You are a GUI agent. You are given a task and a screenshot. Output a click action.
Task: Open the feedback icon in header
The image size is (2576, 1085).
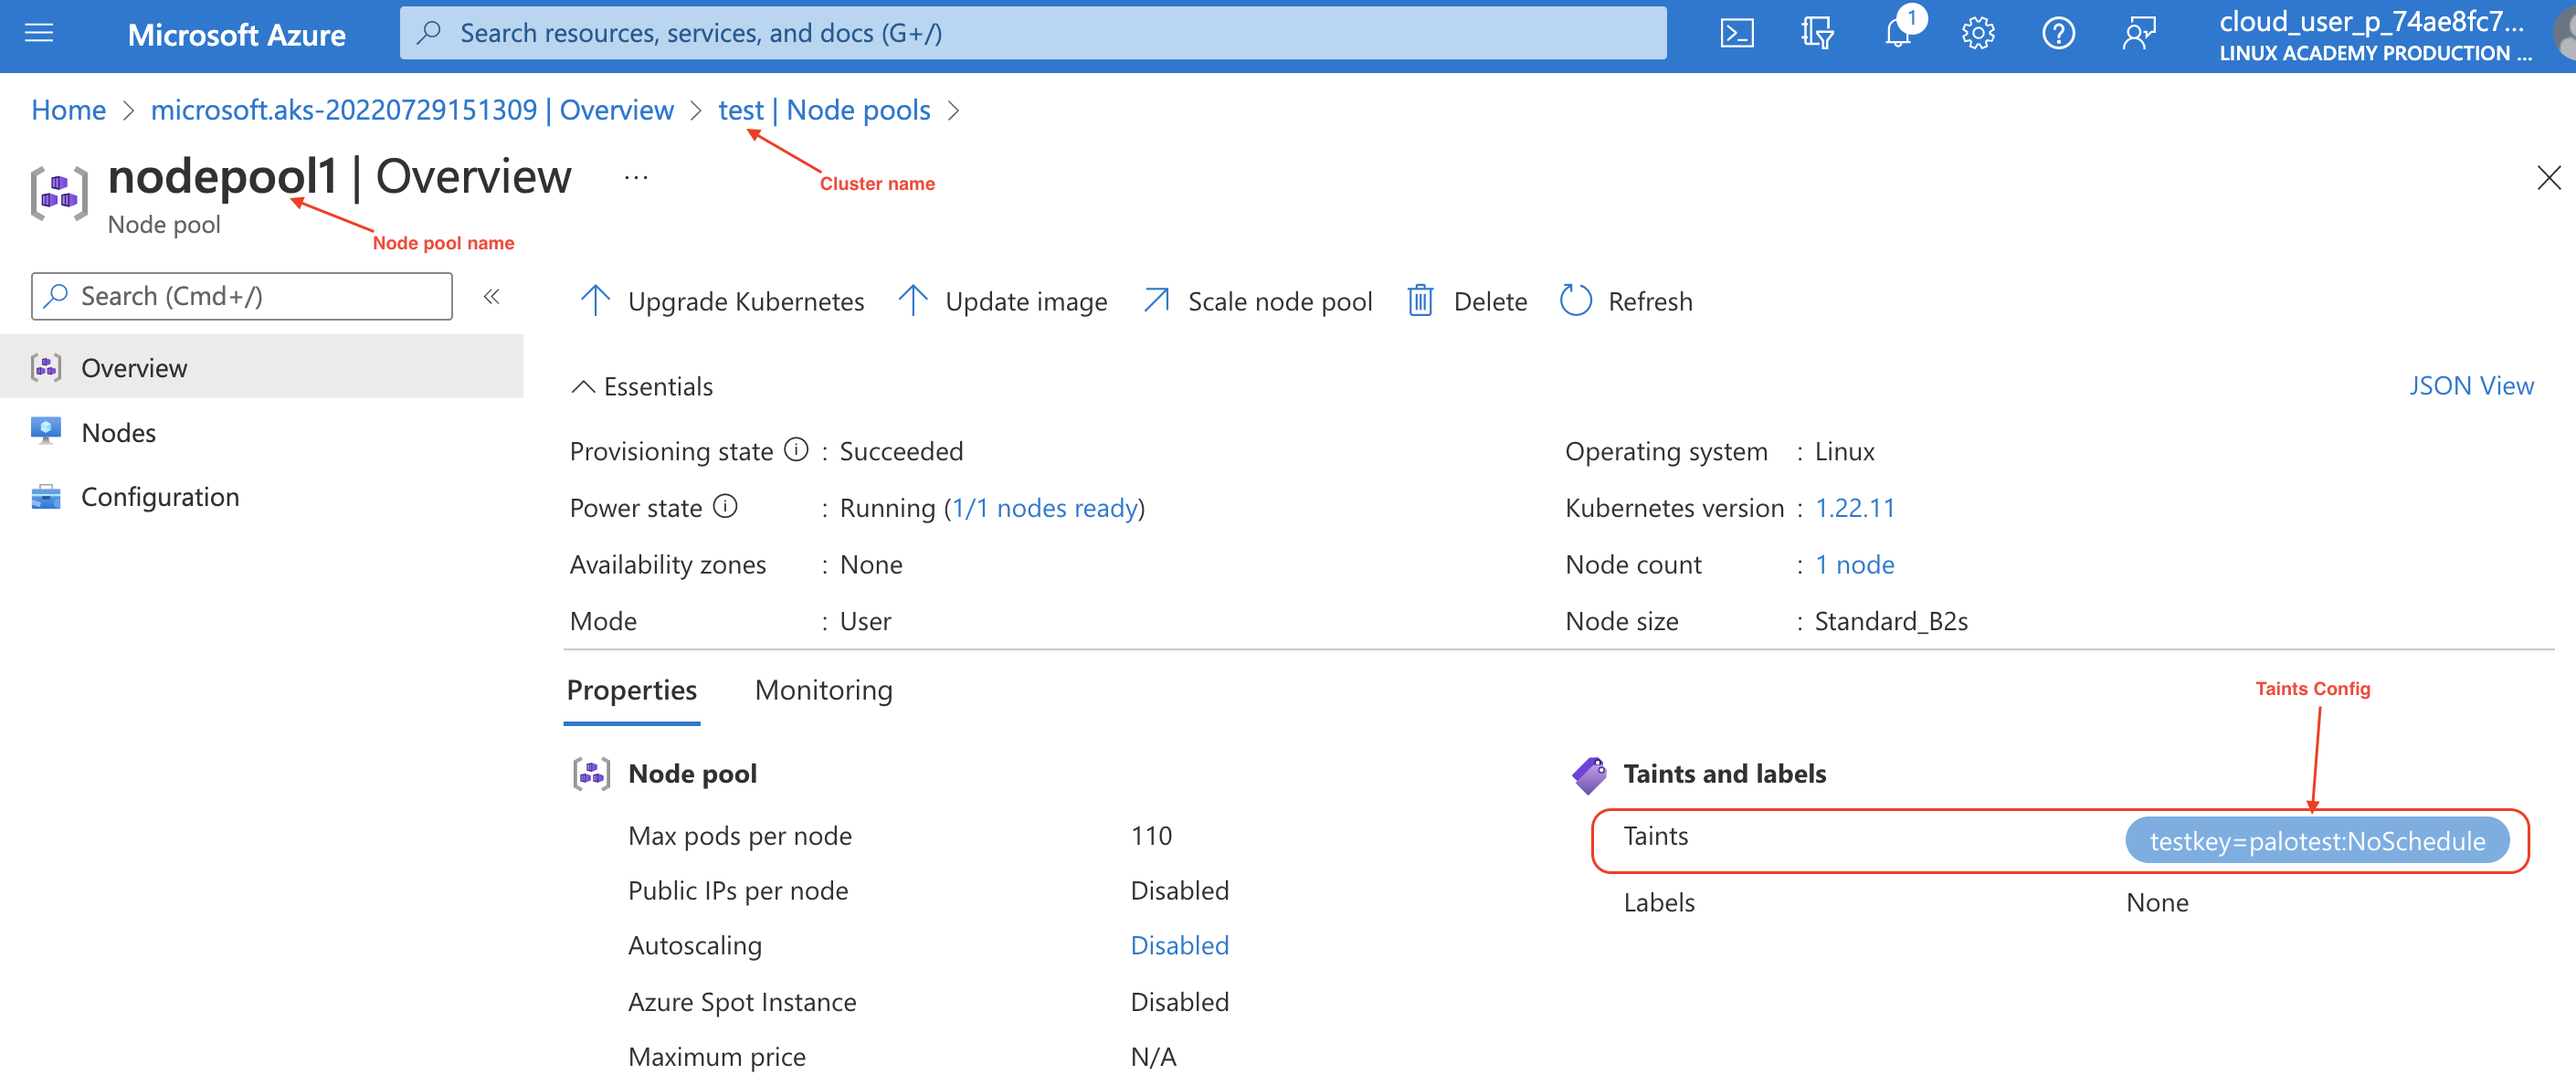click(2138, 34)
